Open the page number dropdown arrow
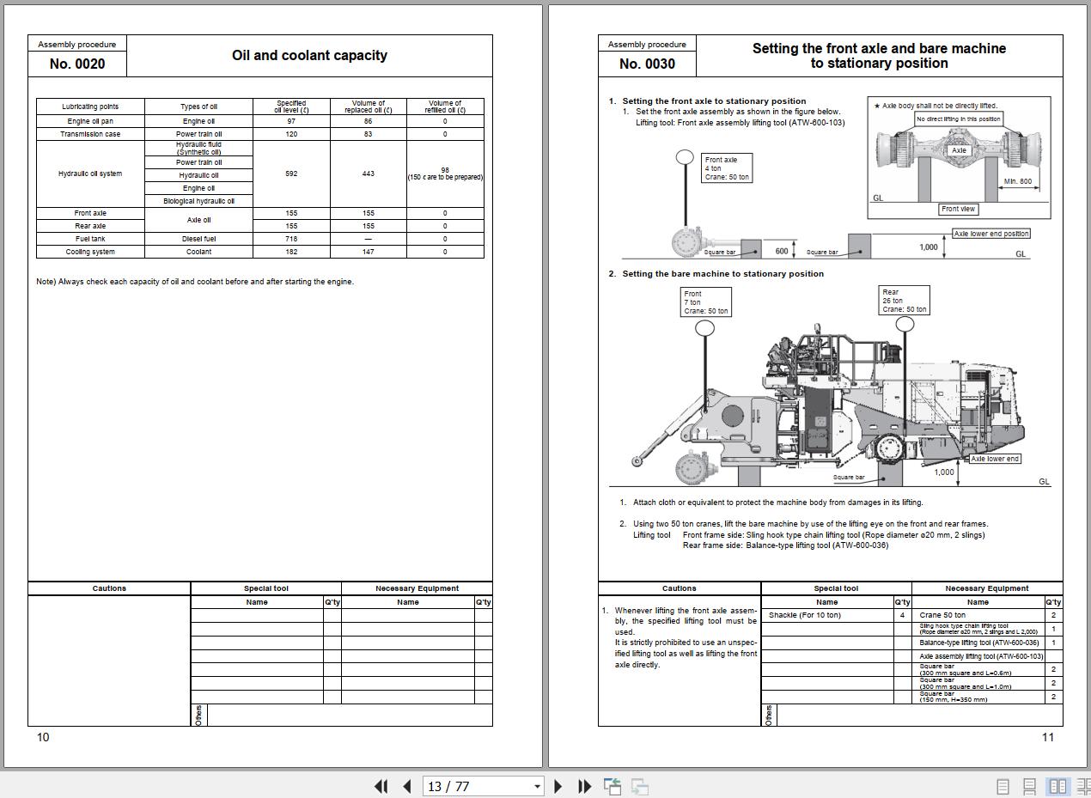The width and height of the screenshot is (1091, 798). pyautogui.click(x=538, y=786)
